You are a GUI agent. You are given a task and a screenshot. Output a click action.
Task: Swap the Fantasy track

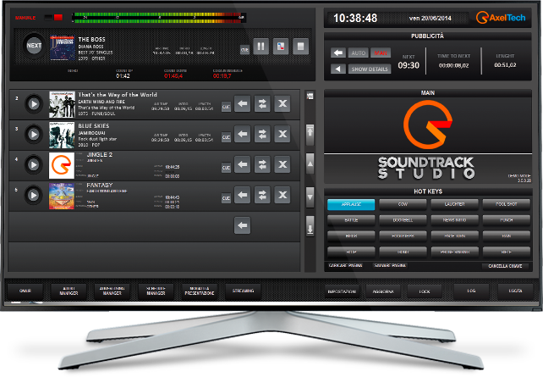262,195
